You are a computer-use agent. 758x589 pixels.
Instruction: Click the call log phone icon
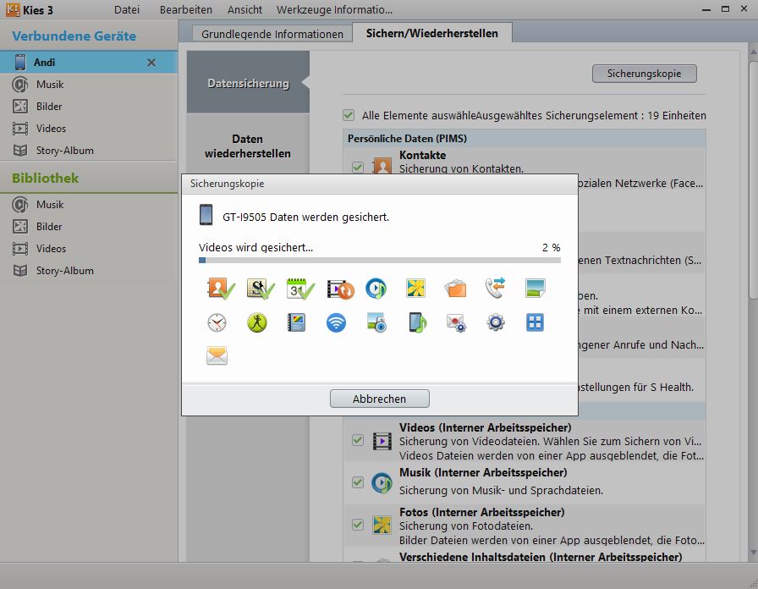tap(495, 288)
